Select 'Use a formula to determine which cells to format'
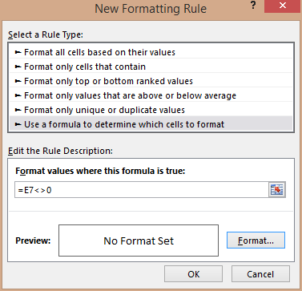The width and height of the screenshot is (302, 291). click(151, 124)
